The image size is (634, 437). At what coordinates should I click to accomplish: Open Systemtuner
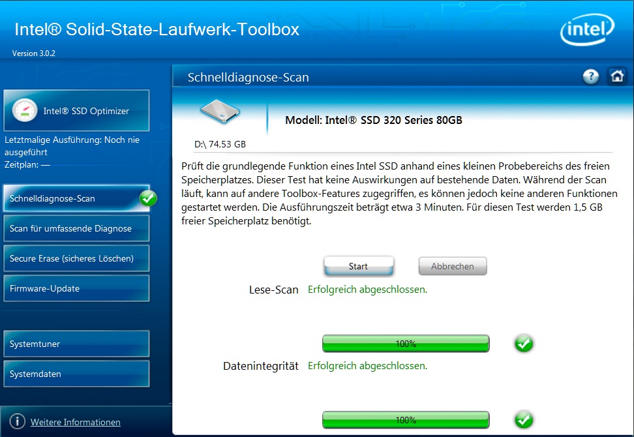coord(76,344)
